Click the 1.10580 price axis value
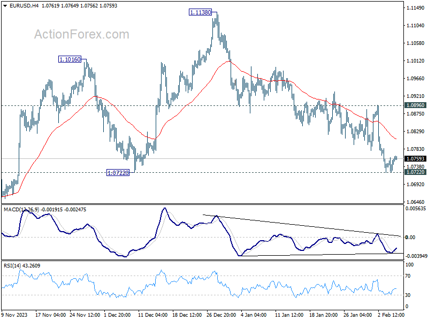This screenshot has height=321, width=428. 416,43
